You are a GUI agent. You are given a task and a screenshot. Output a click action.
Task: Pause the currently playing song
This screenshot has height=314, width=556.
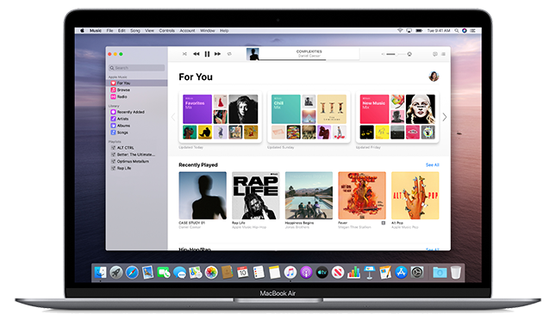207,54
